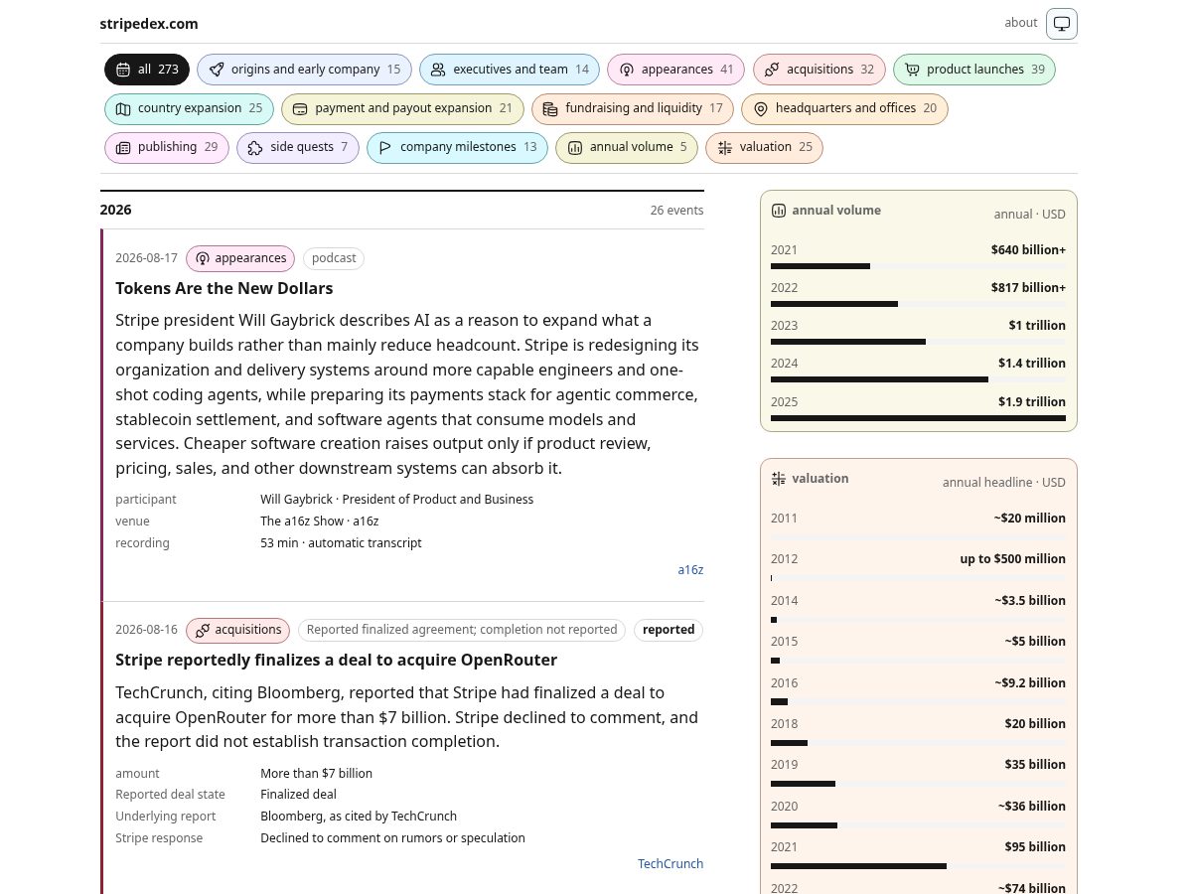
Task: Click the appearances tag on the 2026-08-17 event
Action: [240, 258]
